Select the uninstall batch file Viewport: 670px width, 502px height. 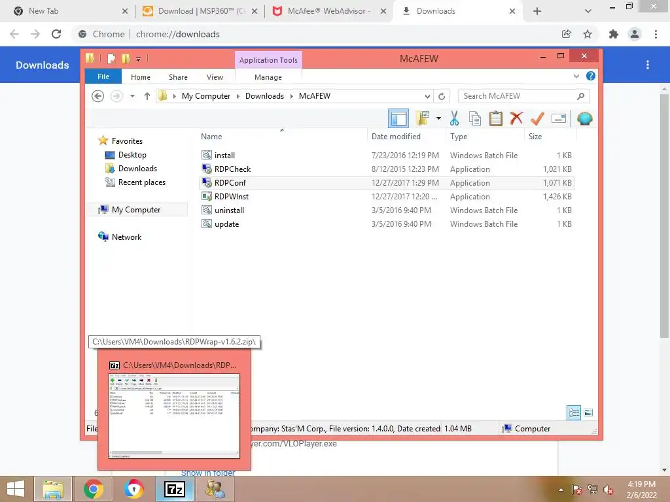click(387, 210)
